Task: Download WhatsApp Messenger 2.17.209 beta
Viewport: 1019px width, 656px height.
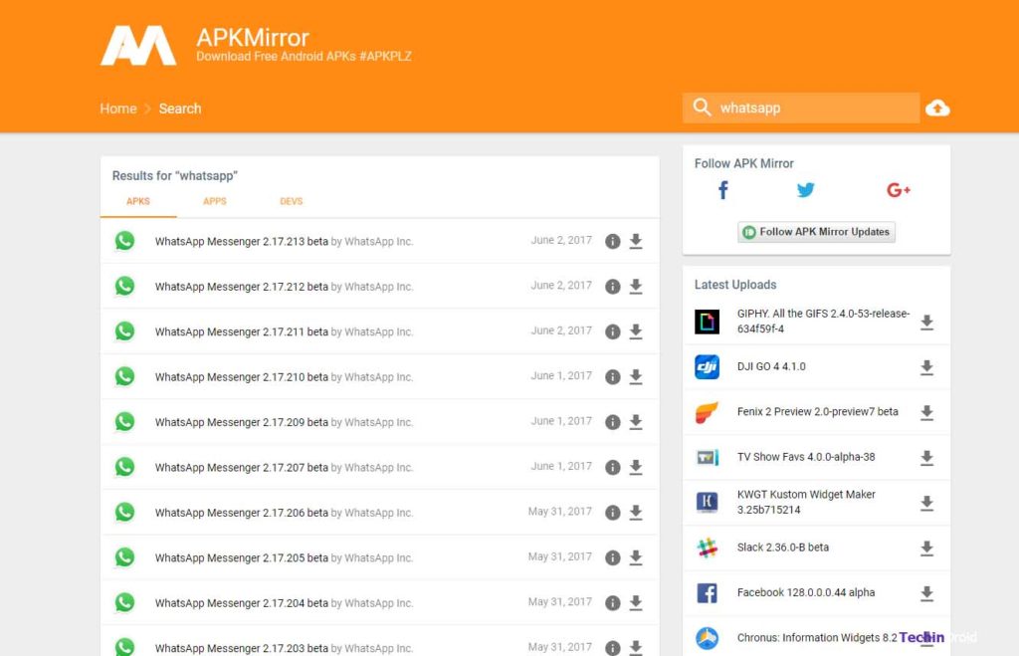Action: (636, 422)
